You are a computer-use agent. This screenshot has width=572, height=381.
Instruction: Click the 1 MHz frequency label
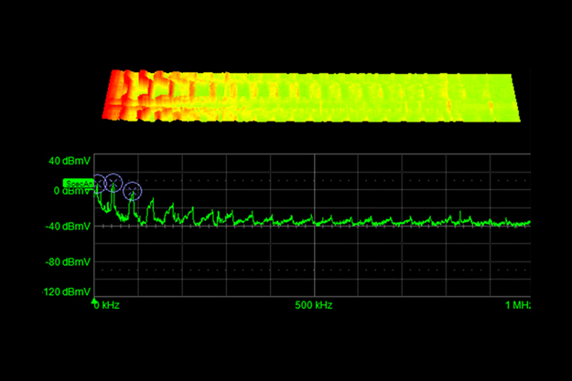click(x=518, y=304)
